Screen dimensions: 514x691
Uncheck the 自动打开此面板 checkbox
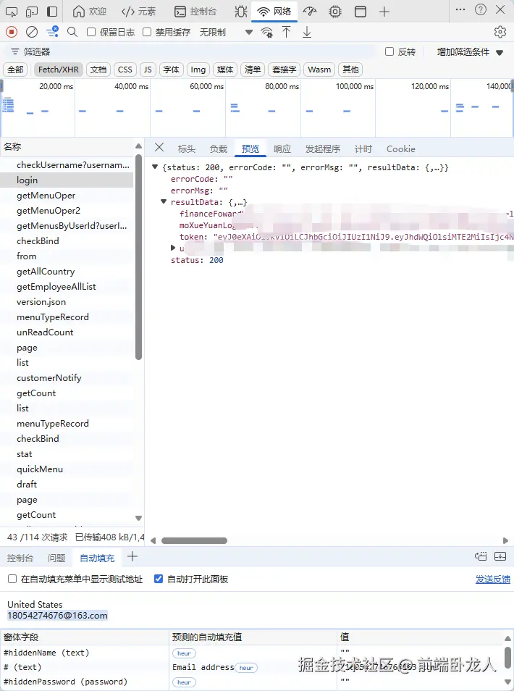click(159, 579)
